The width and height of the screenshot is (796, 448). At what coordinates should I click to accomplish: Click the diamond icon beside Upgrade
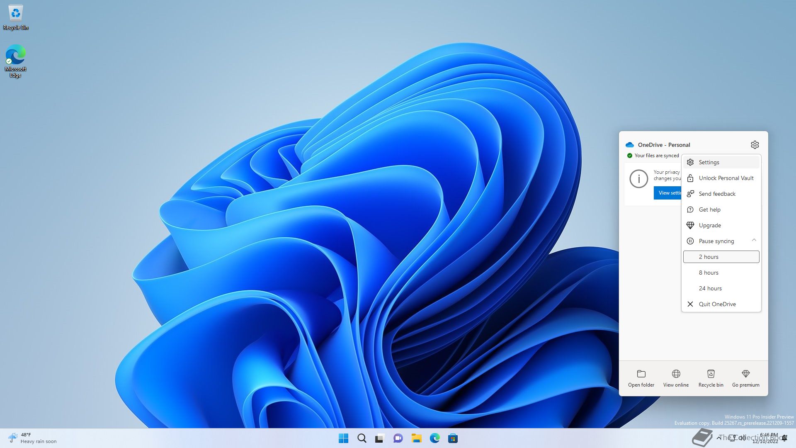coord(690,225)
